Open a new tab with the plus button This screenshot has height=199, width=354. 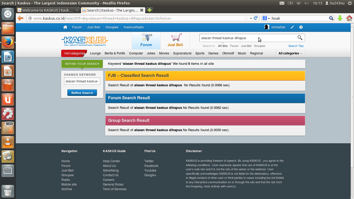pyautogui.click(x=149, y=10)
